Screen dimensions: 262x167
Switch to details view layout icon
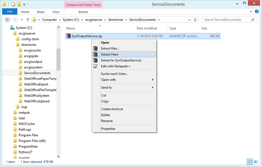(x=250, y=162)
